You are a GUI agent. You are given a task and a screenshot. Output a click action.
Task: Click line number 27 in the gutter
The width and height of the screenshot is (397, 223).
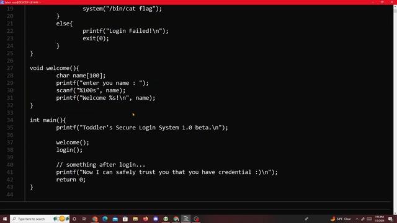click(10, 68)
